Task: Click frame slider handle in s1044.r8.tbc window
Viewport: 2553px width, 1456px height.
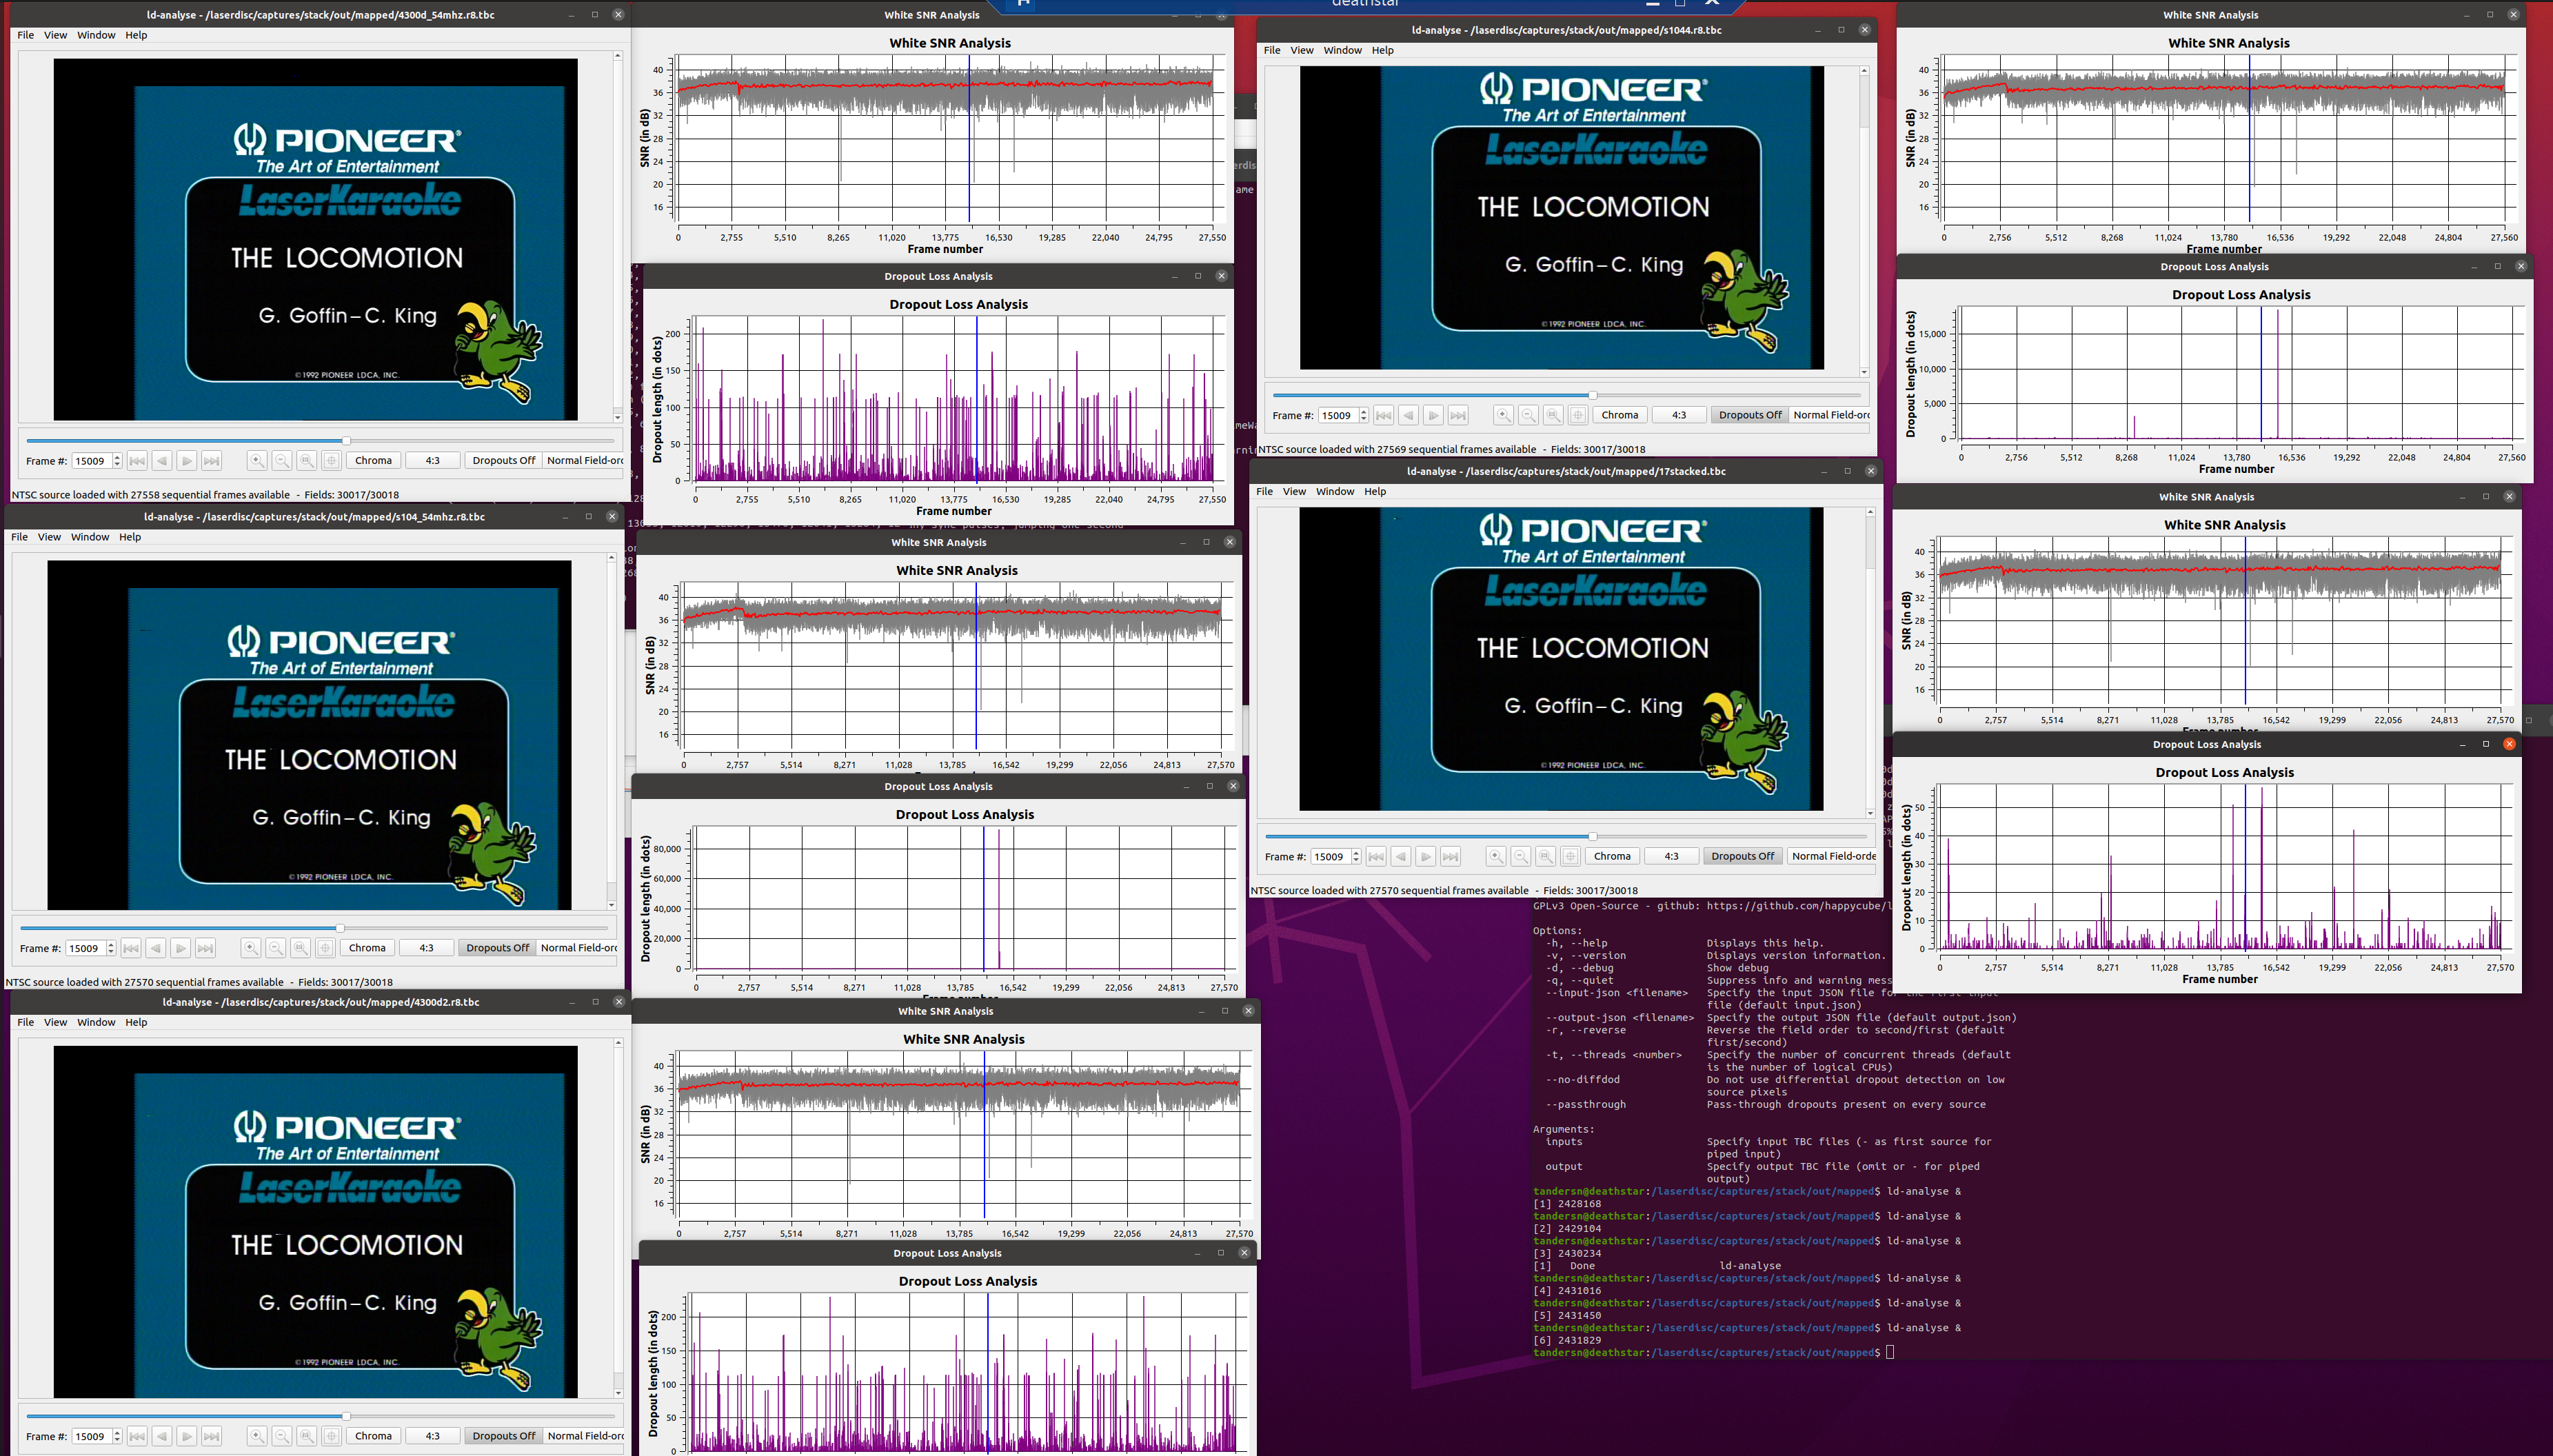Action: pos(1593,395)
